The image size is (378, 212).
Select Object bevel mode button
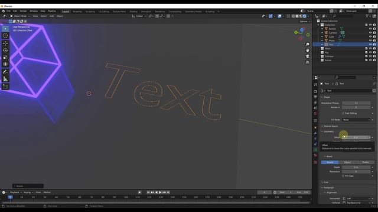point(347,163)
